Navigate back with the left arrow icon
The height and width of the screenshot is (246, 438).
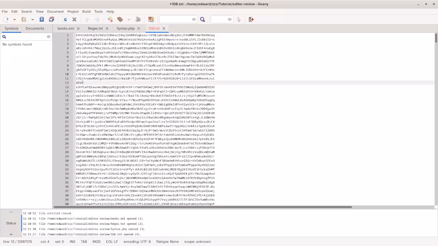[x=88, y=19]
